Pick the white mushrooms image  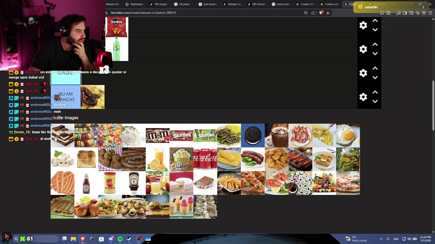coord(63,159)
